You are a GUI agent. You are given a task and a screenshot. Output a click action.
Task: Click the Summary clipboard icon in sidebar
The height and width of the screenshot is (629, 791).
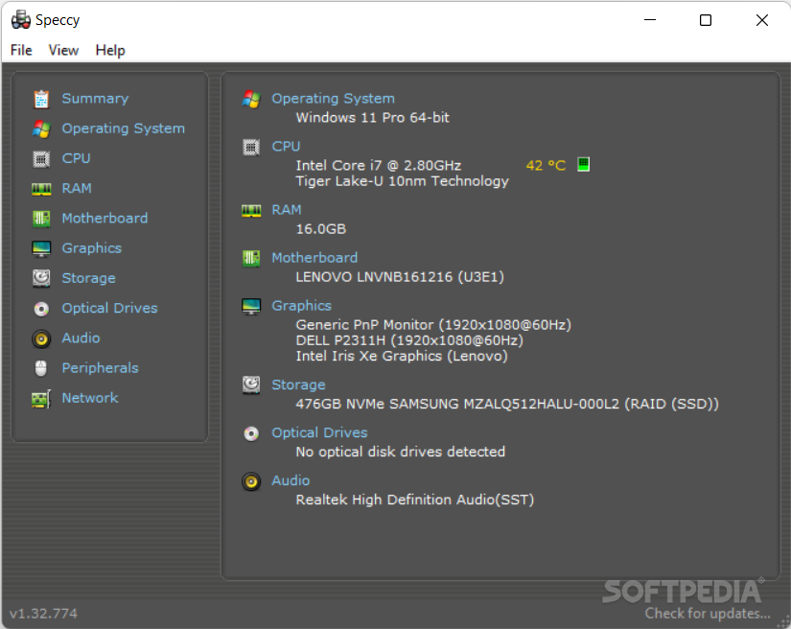[41, 99]
